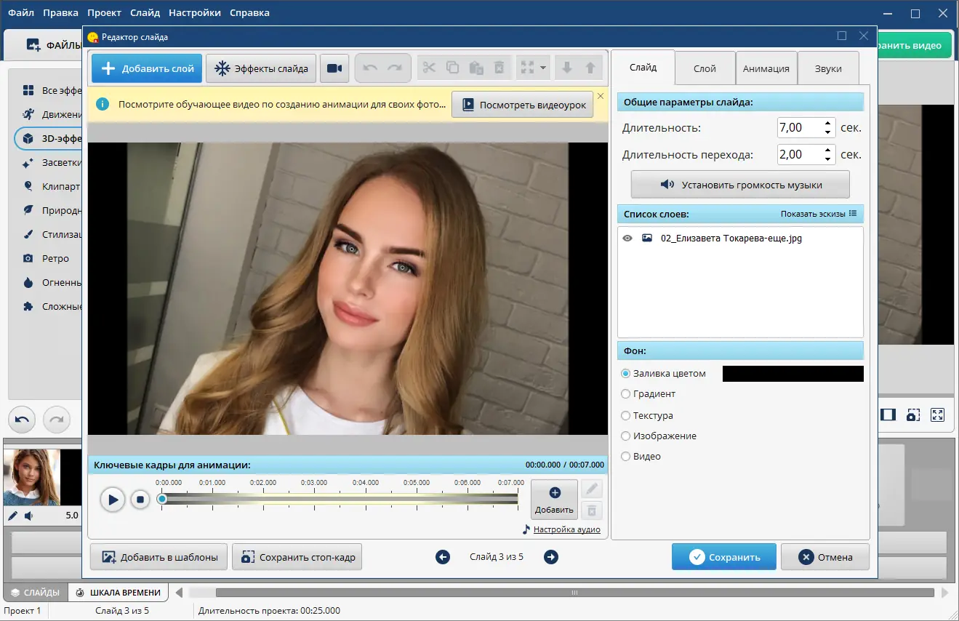Close the yellow tutorial banner

coord(600,96)
